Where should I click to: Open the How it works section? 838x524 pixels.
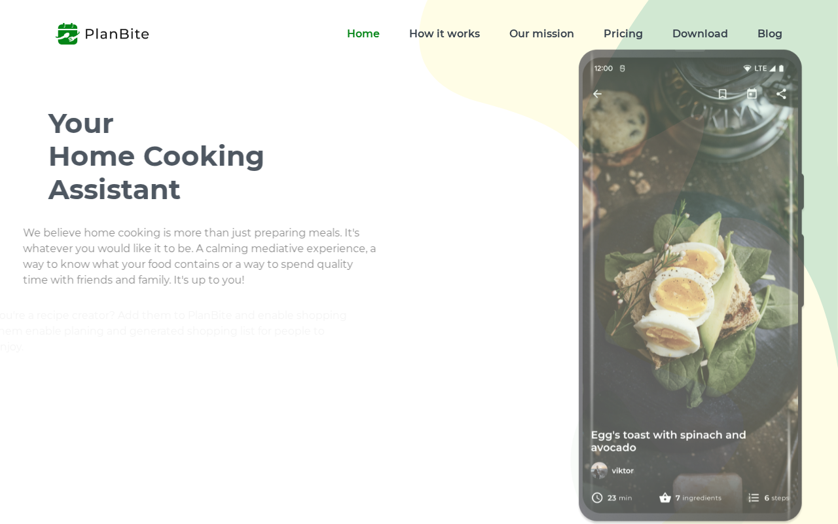(445, 33)
